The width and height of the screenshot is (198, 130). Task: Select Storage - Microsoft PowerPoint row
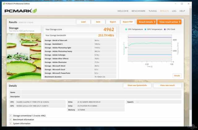[x=80, y=73]
